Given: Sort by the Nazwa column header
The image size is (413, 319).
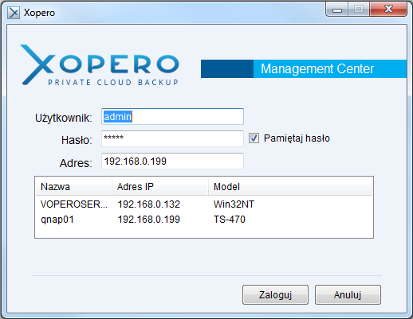Looking at the screenshot, I should tap(73, 187).
